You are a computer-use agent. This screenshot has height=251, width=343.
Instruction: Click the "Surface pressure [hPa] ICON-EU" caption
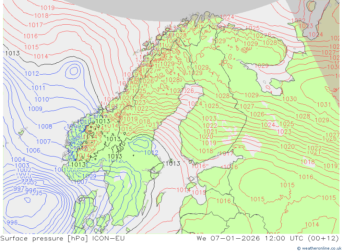(62, 238)
